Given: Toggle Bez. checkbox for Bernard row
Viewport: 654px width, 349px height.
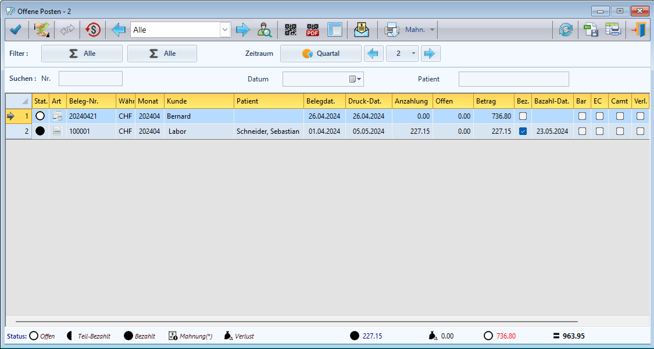Looking at the screenshot, I should click(x=523, y=116).
